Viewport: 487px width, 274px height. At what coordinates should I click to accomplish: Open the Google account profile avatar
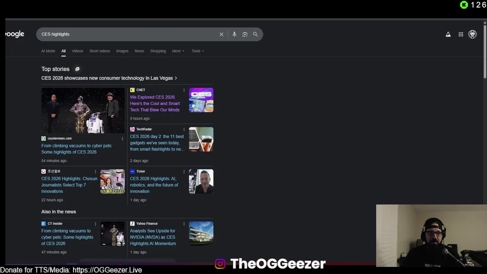click(473, 34)
